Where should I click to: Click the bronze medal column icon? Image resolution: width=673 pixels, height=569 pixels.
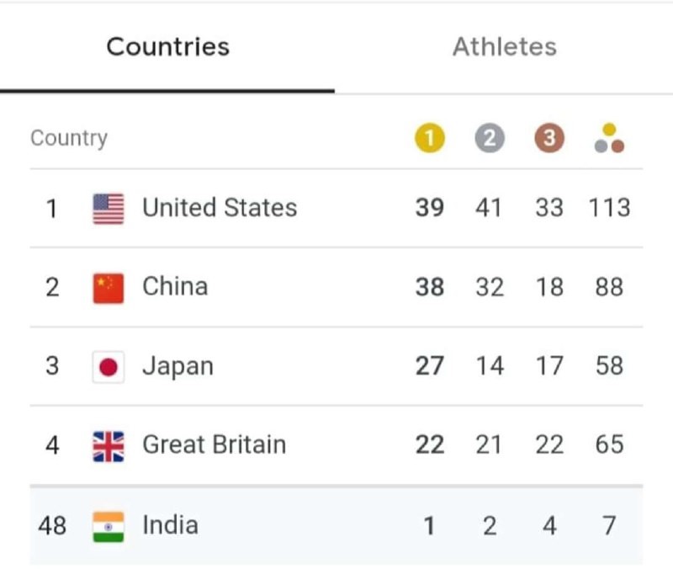point(549,138)
